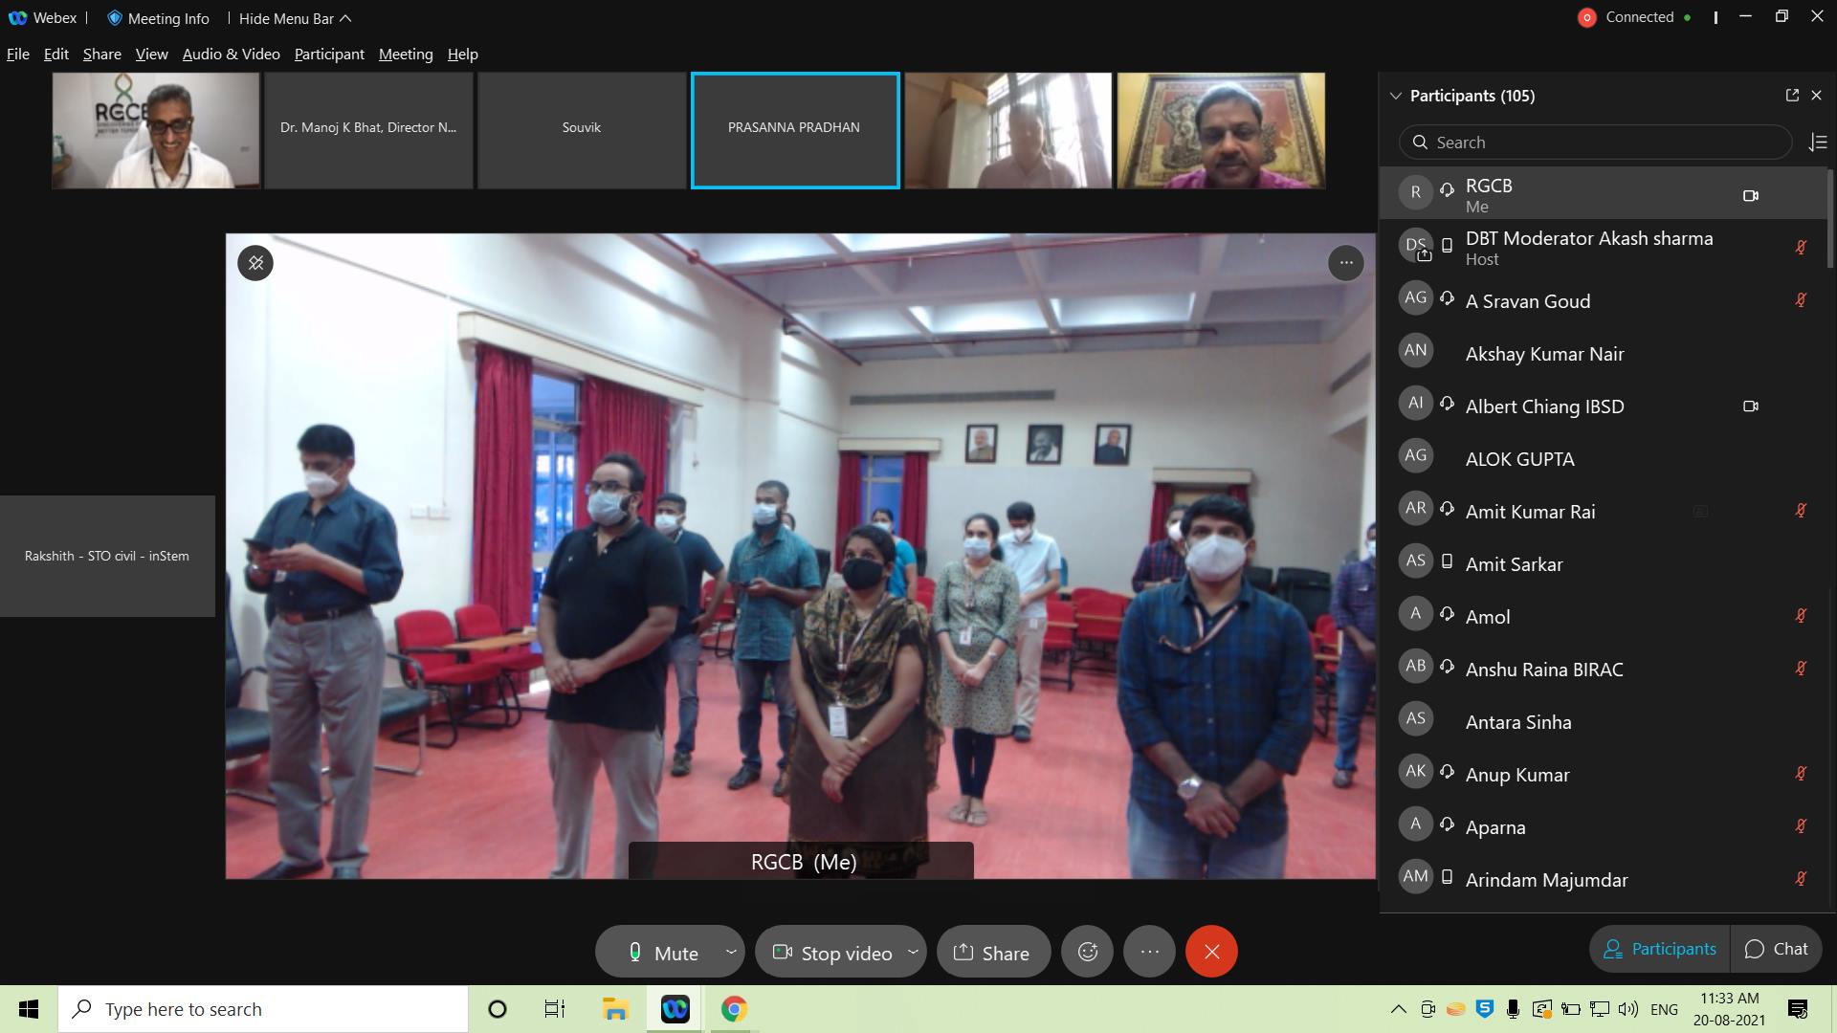End the meeting with the red X button
This screenshot has width=1837, height=1033.
(1211, 952)
